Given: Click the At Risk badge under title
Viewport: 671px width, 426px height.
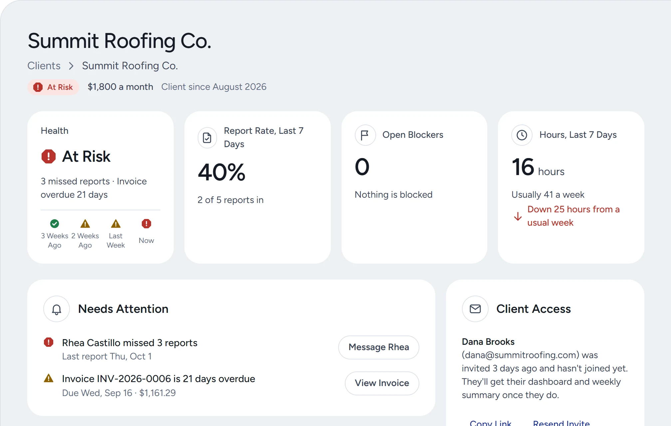Looking at the screenshot, I should pos(53,87).
